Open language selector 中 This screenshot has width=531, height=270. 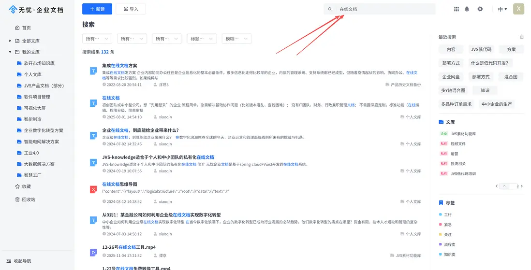[x=502, y=9]
